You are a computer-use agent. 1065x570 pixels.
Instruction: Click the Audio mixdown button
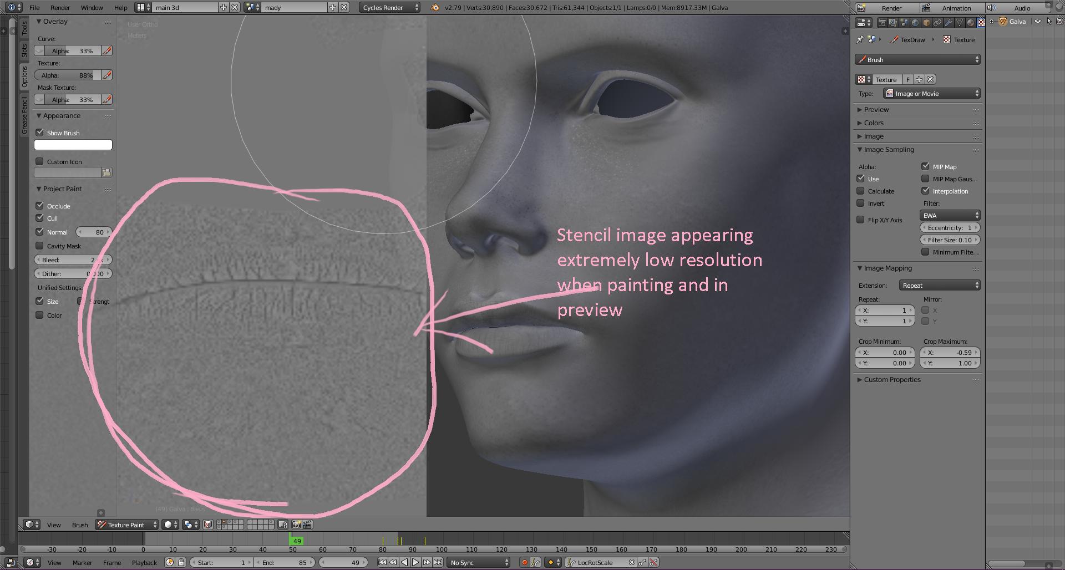tap(1018, 8)
